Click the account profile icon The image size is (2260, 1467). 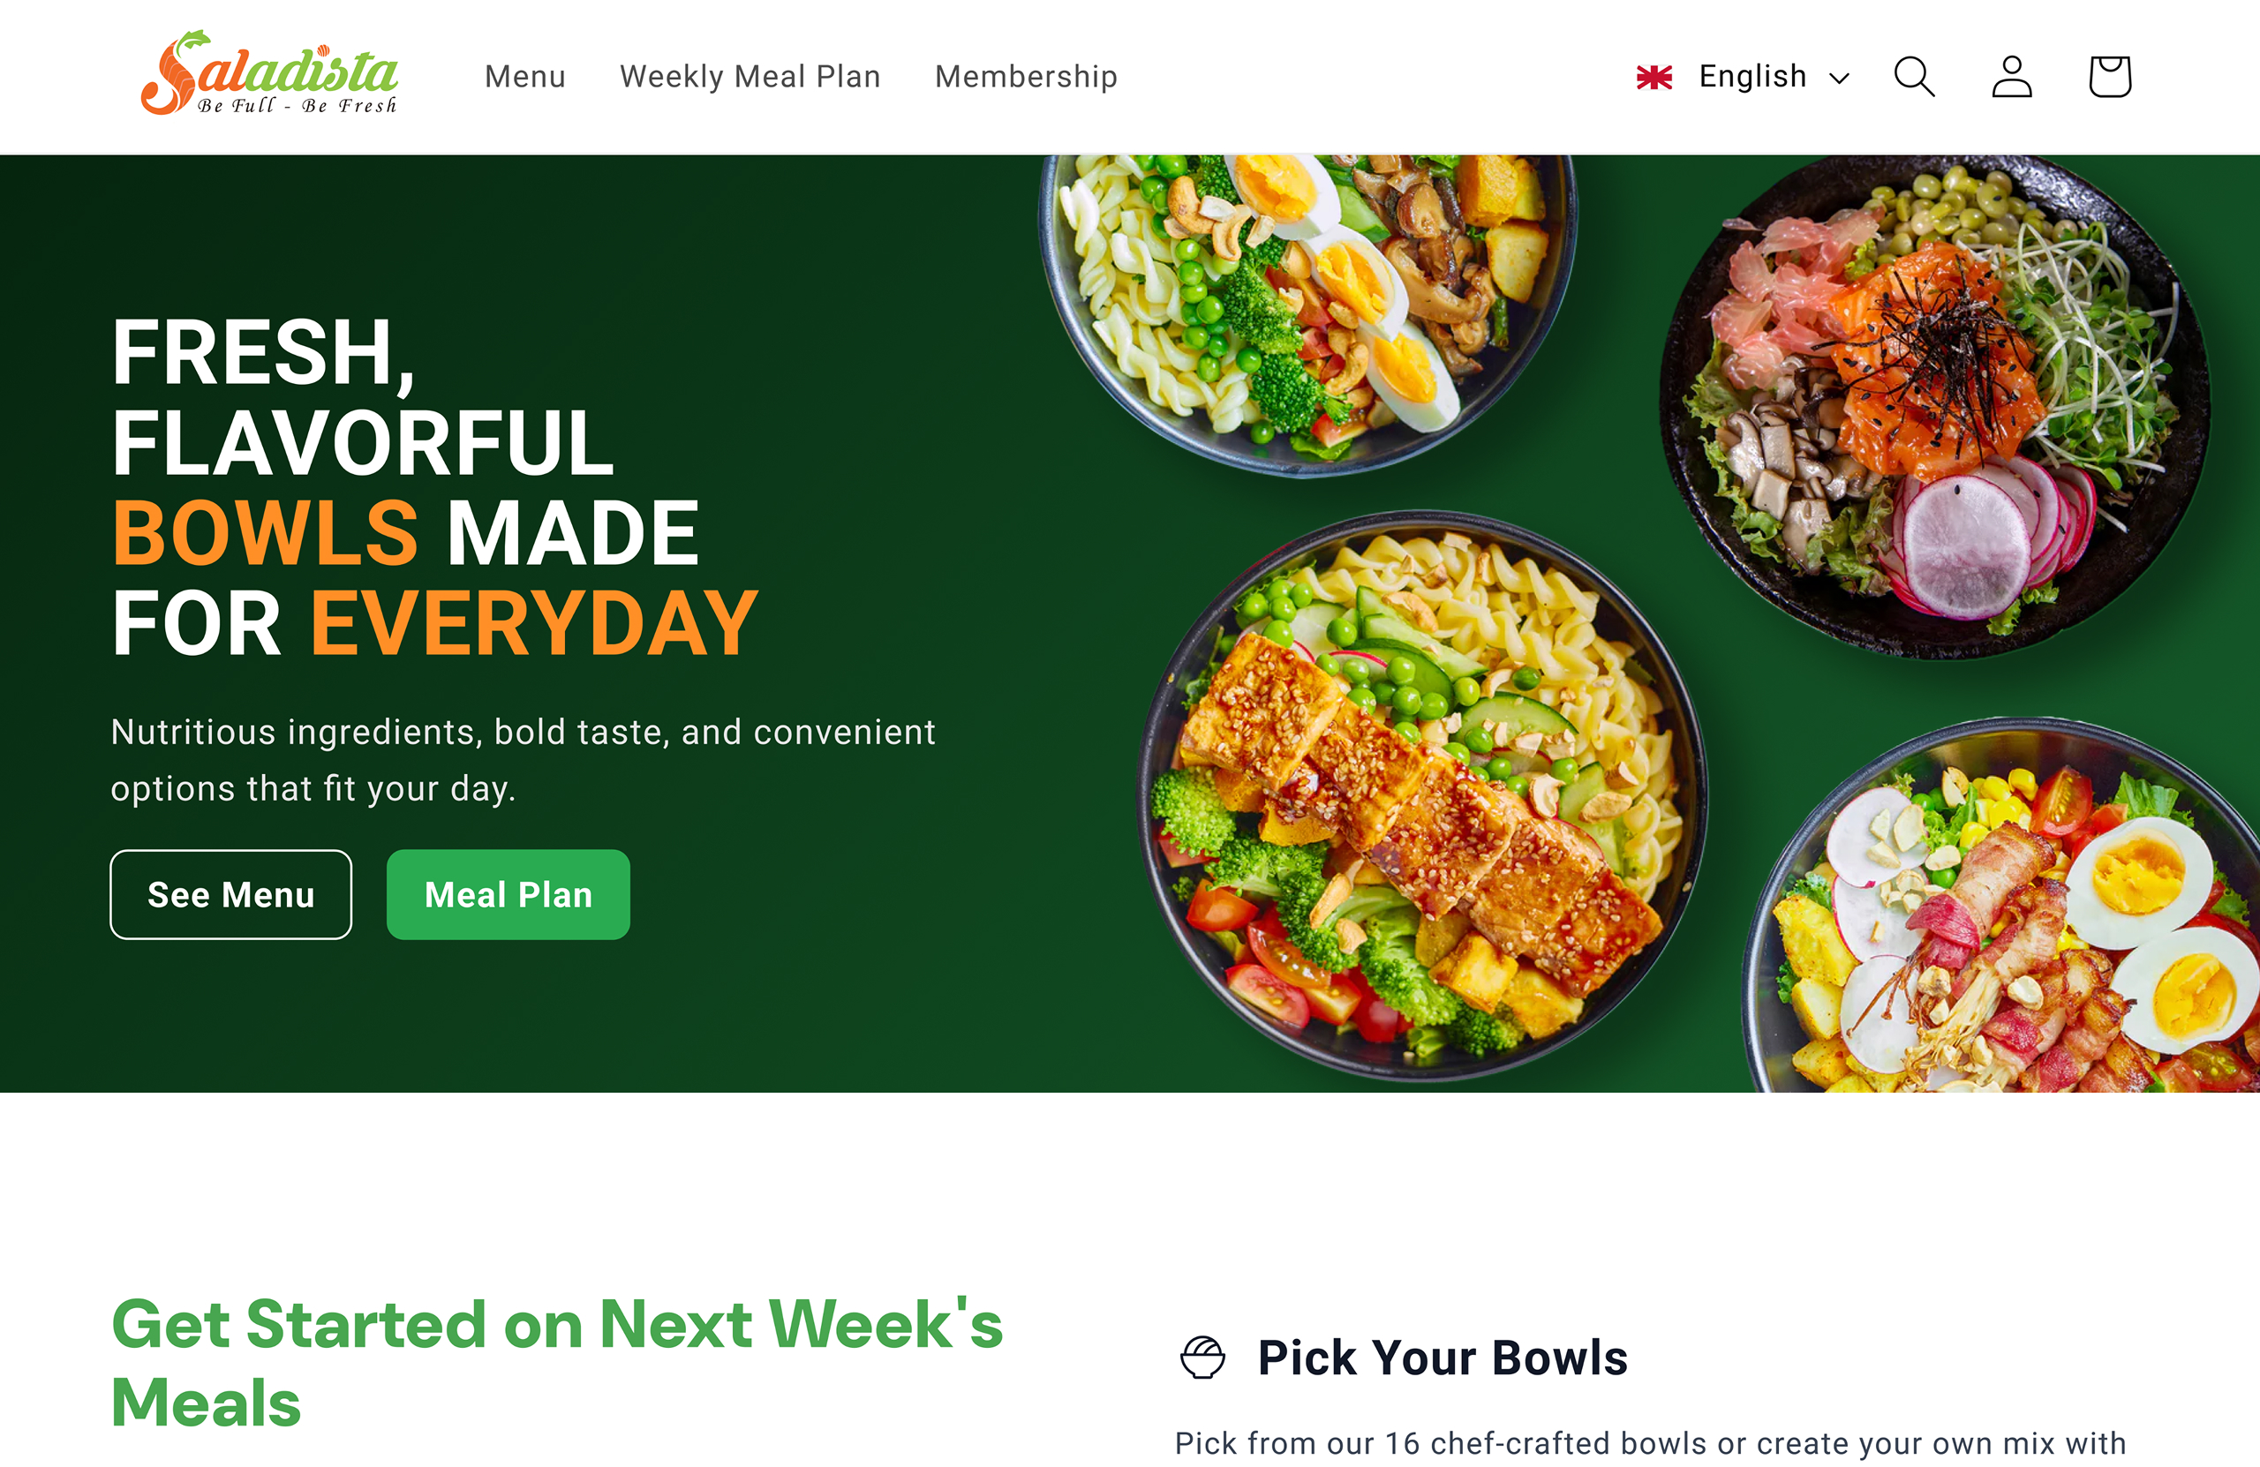(x=2011, y=77)
